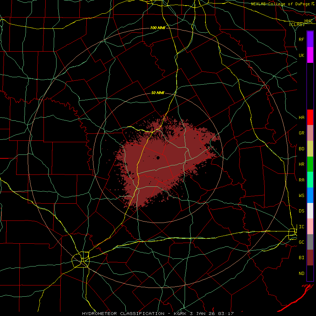Click the DS legend label

(301, 211)
